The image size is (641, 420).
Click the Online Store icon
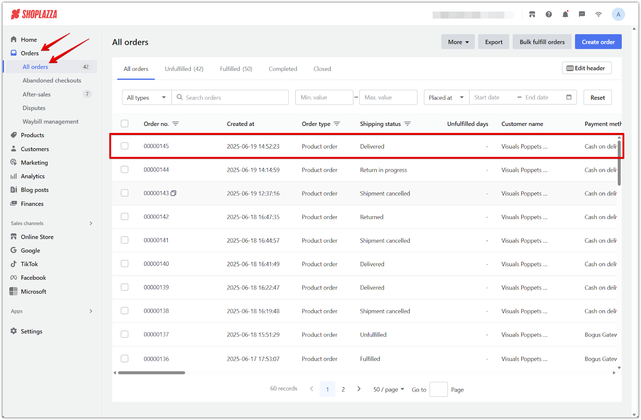14,237
